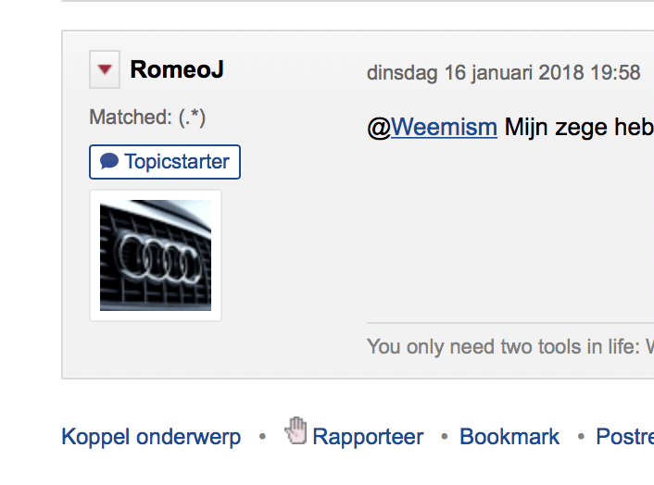Click the @ symbol before Weemism
654x485 pixels.
[379, 127]
